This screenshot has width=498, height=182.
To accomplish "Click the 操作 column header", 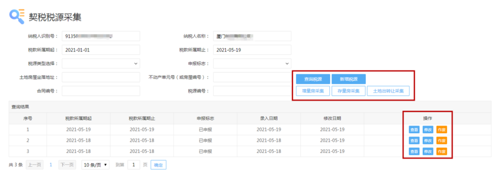I will 427,119.
